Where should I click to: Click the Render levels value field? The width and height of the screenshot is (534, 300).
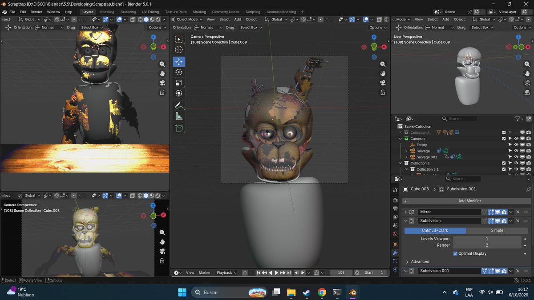coord(487,245)
